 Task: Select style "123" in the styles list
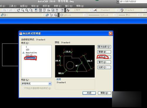coord(27,50)
